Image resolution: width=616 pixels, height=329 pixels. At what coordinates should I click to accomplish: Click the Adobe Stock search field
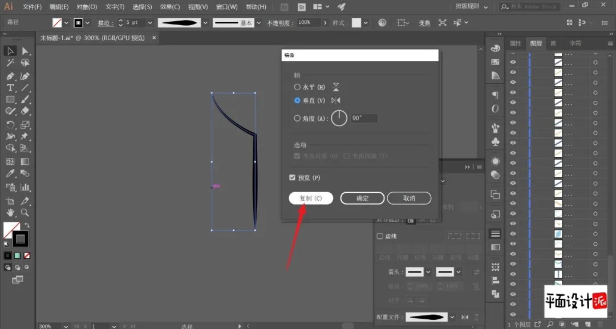(529, 7)
